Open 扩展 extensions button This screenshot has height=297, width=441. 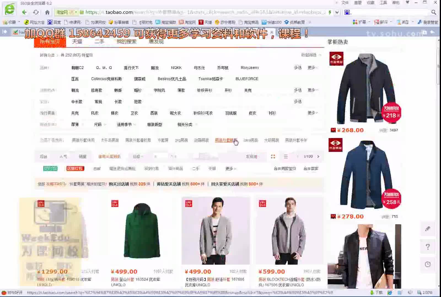[359, 22]
